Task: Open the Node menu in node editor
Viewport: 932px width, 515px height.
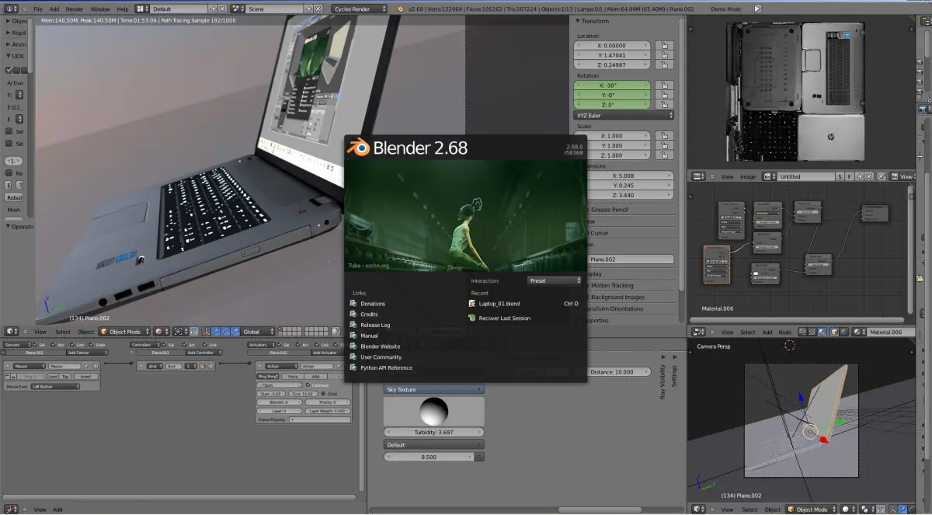Action: pyautogui.click(x=785, y=332)
